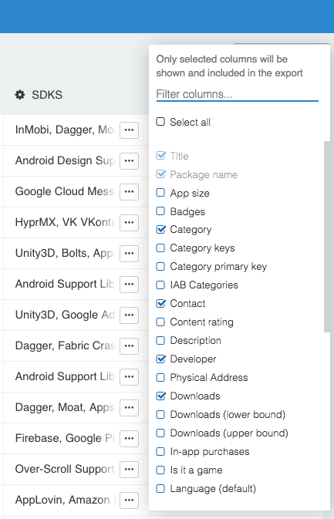Expand ellipsis for Google Cloud Messaging row
This screenshot has height=519, width=334.
[129, 192]
